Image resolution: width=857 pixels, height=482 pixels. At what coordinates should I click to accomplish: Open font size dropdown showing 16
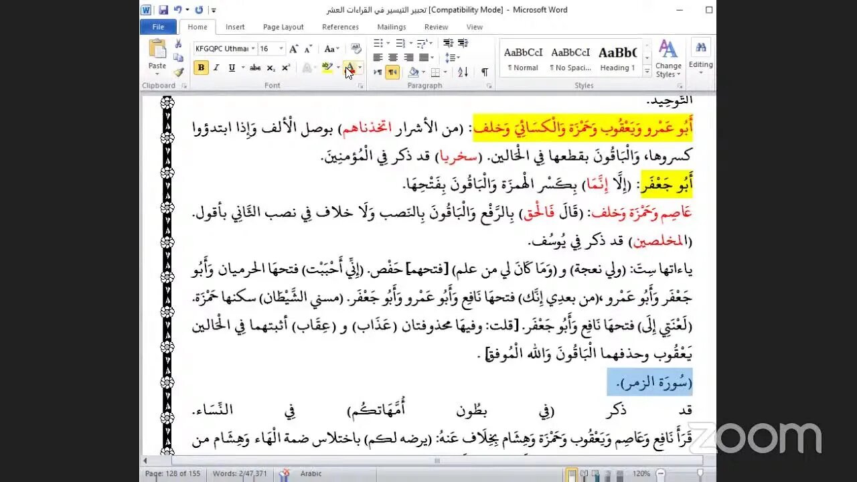coord(281,49)
